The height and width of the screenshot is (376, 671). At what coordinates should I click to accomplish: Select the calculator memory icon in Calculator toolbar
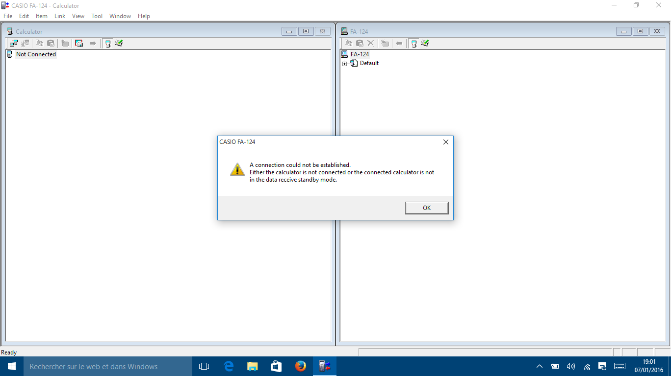(108, 43)
